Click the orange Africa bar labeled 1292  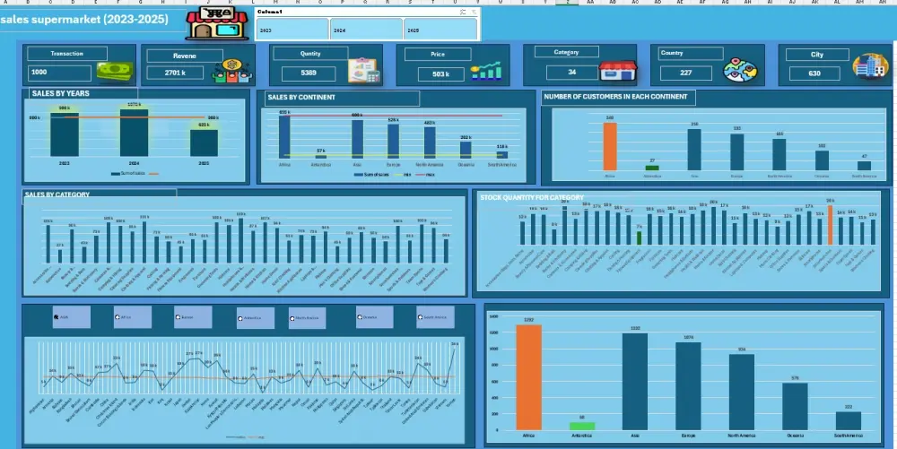tap(528, 377)
